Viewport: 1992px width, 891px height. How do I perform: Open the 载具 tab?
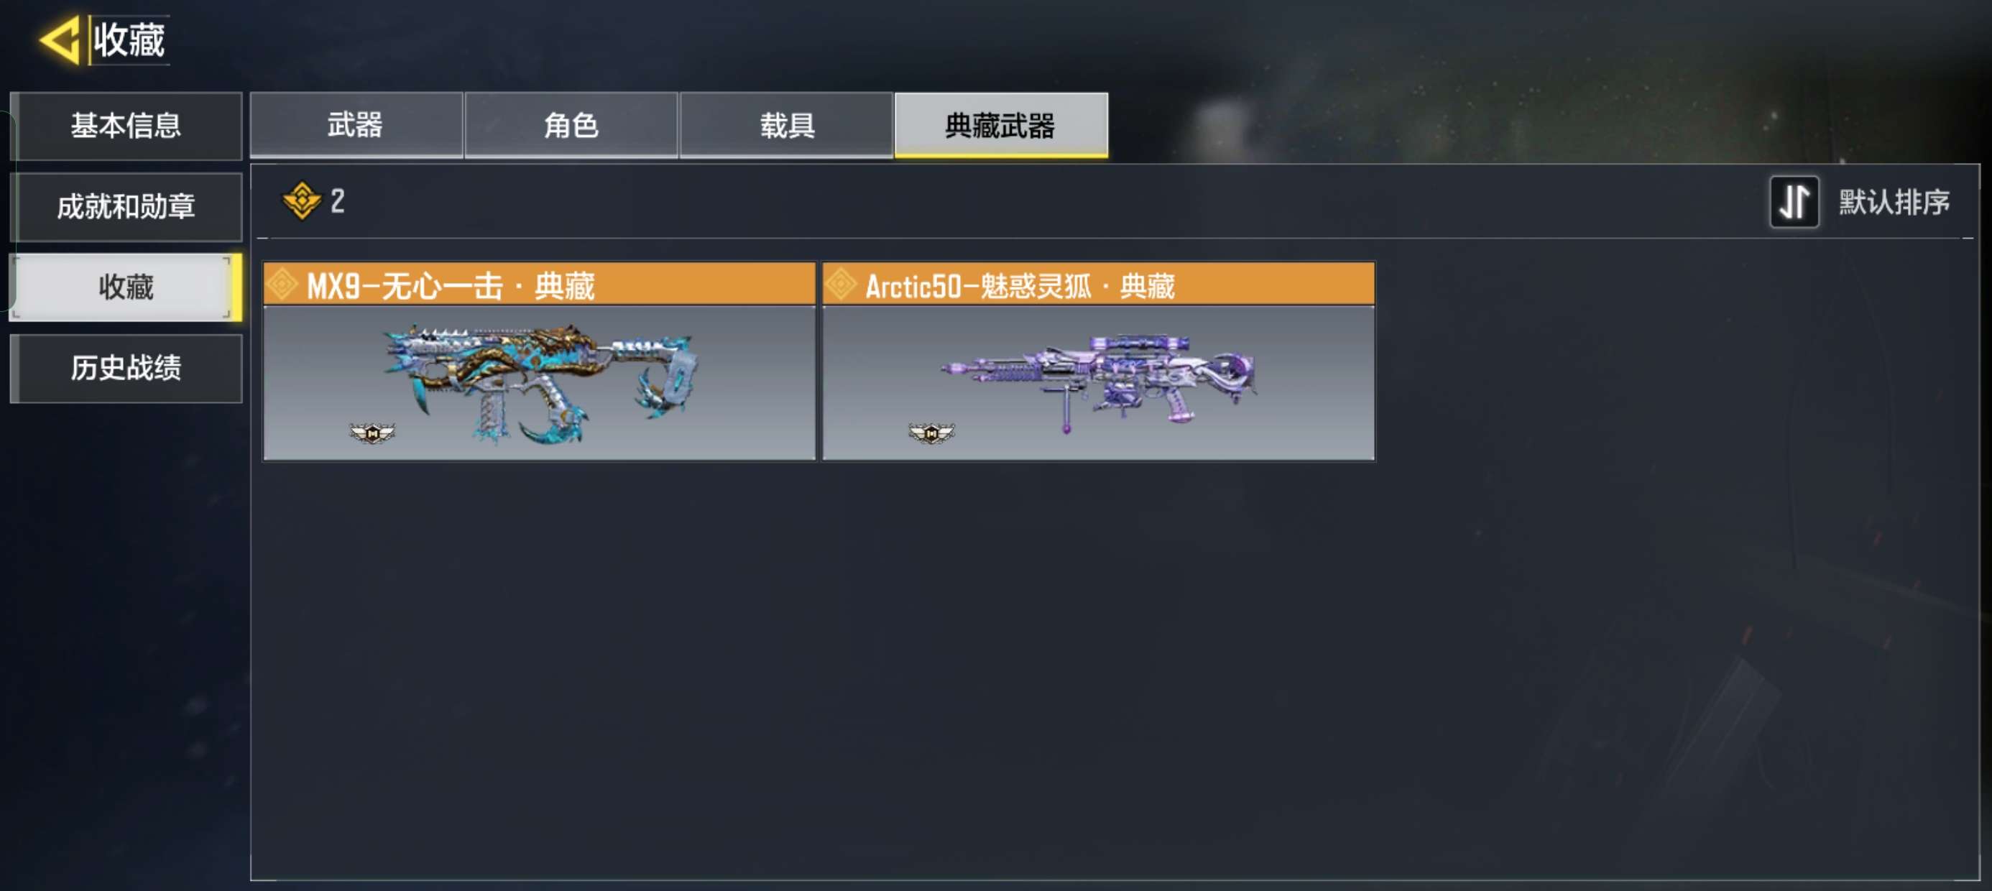click(x=786, y=125)
